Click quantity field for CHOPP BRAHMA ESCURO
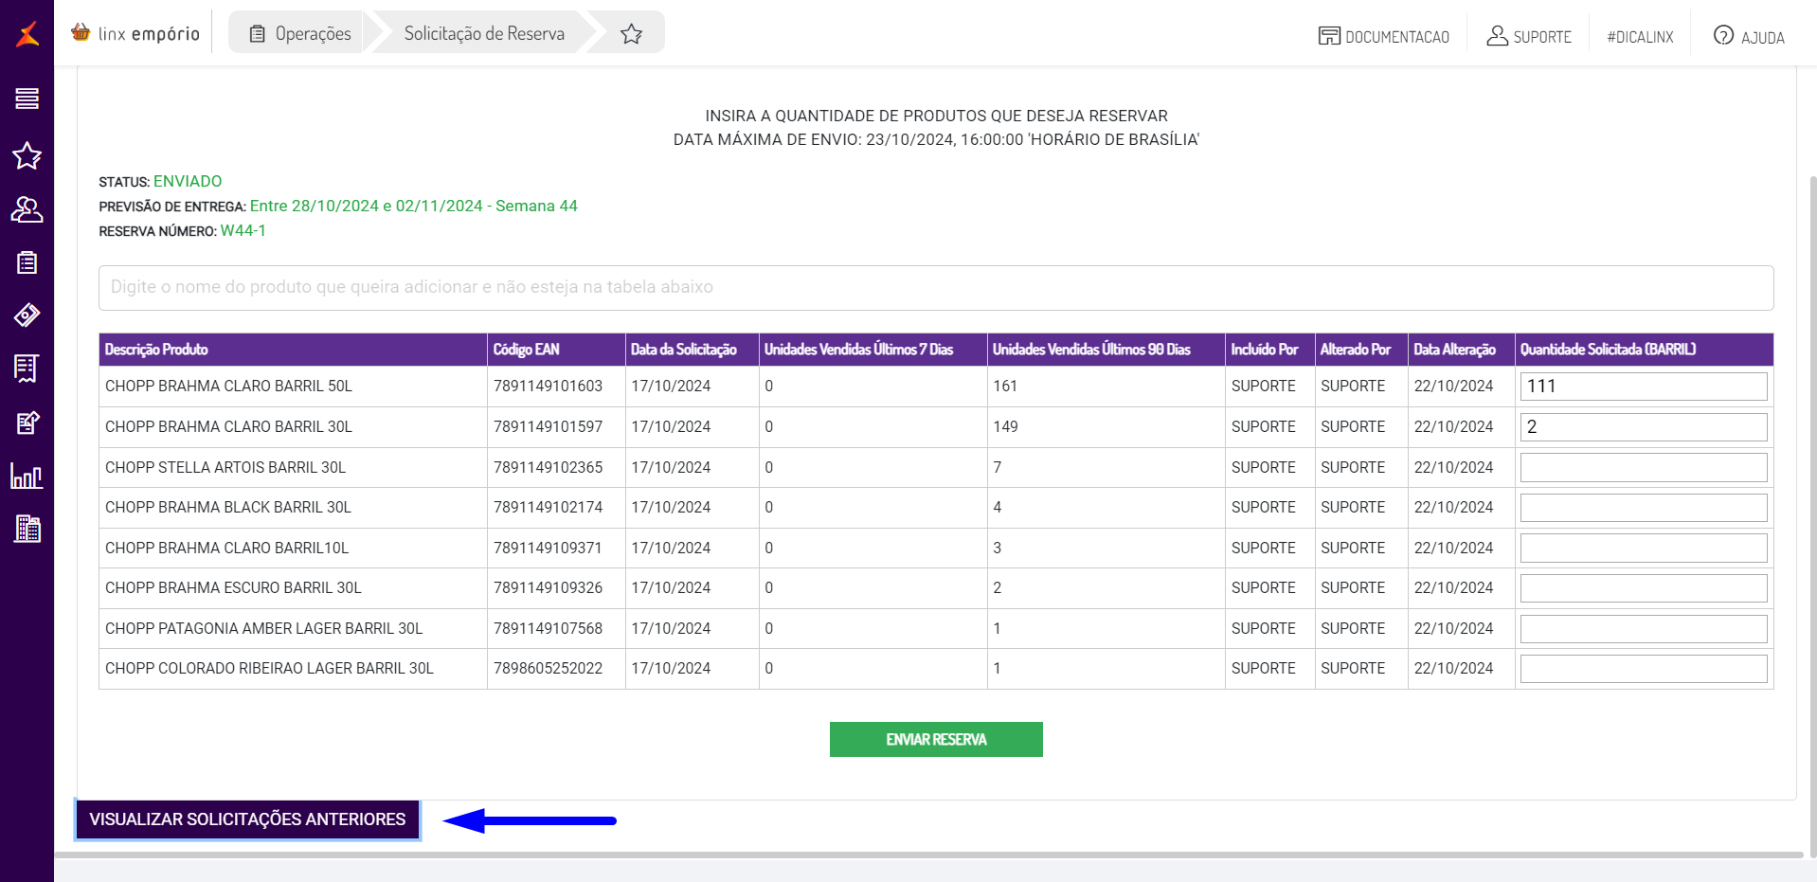Viewport: 1817px width, 882px height. tap(1644, 588)
